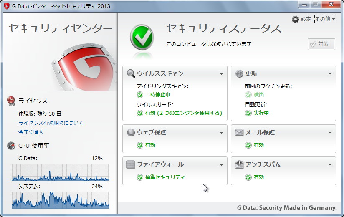This screenshot has height=217, width=344.
Task: Click the セキュリティステータス title
Action: click(x=224, y=28)
